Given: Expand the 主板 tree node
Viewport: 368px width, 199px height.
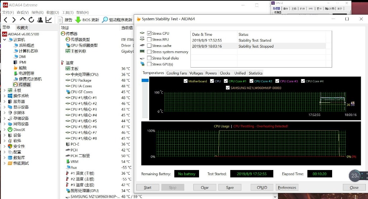Looking at the screenshot, I should (x=4, y=90).
